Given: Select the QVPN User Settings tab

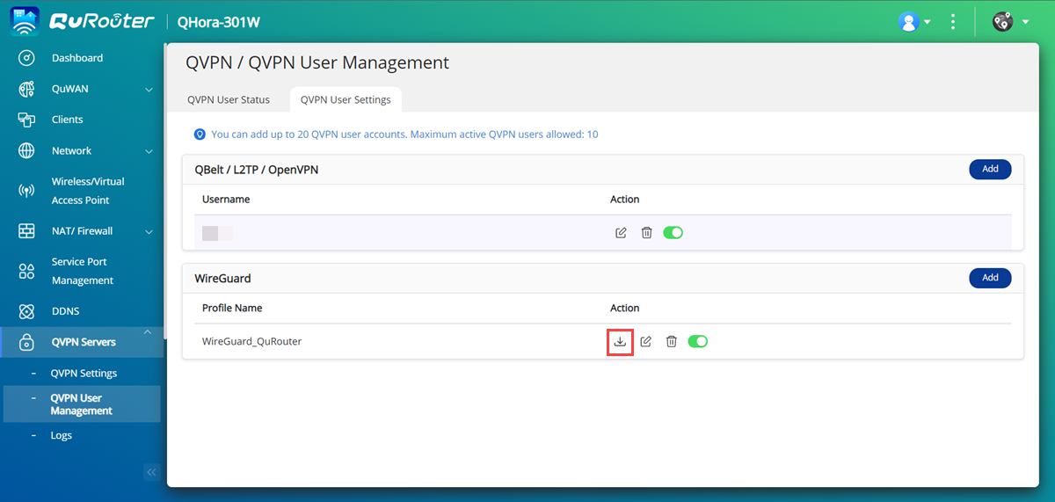Looking at the screenshot, I should click(x=346, y=99).
